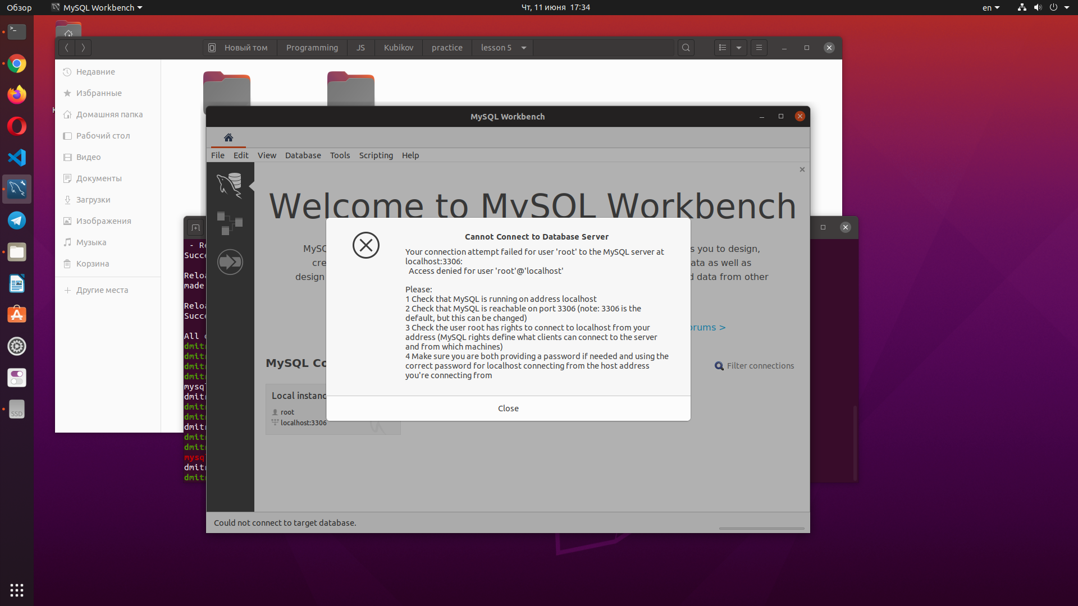
Task: Launch Visual Studio Code from the dock
Action: pyautogui.click(x=17, y=158)
